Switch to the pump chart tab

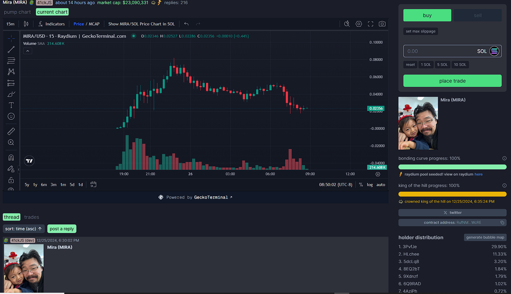point(17,12)
